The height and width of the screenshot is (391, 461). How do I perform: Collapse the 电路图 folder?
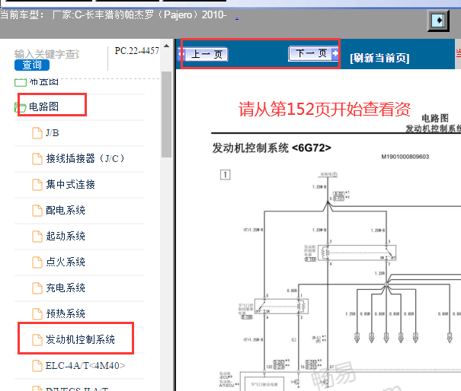coord(43,106)
